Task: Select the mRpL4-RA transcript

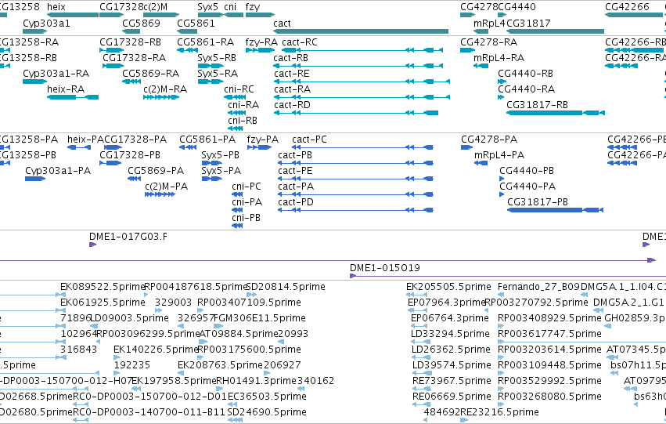Action: [x=481, y=66]
